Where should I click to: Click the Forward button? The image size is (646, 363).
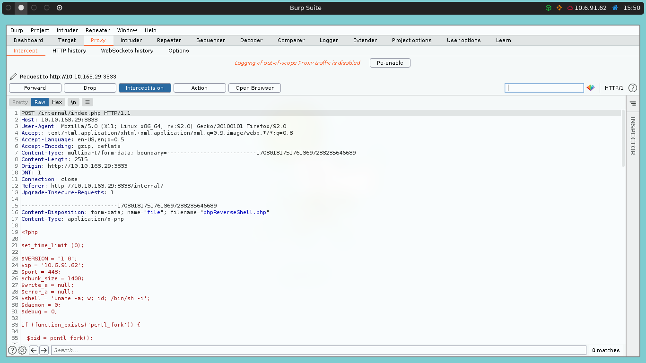click(35, 88)
